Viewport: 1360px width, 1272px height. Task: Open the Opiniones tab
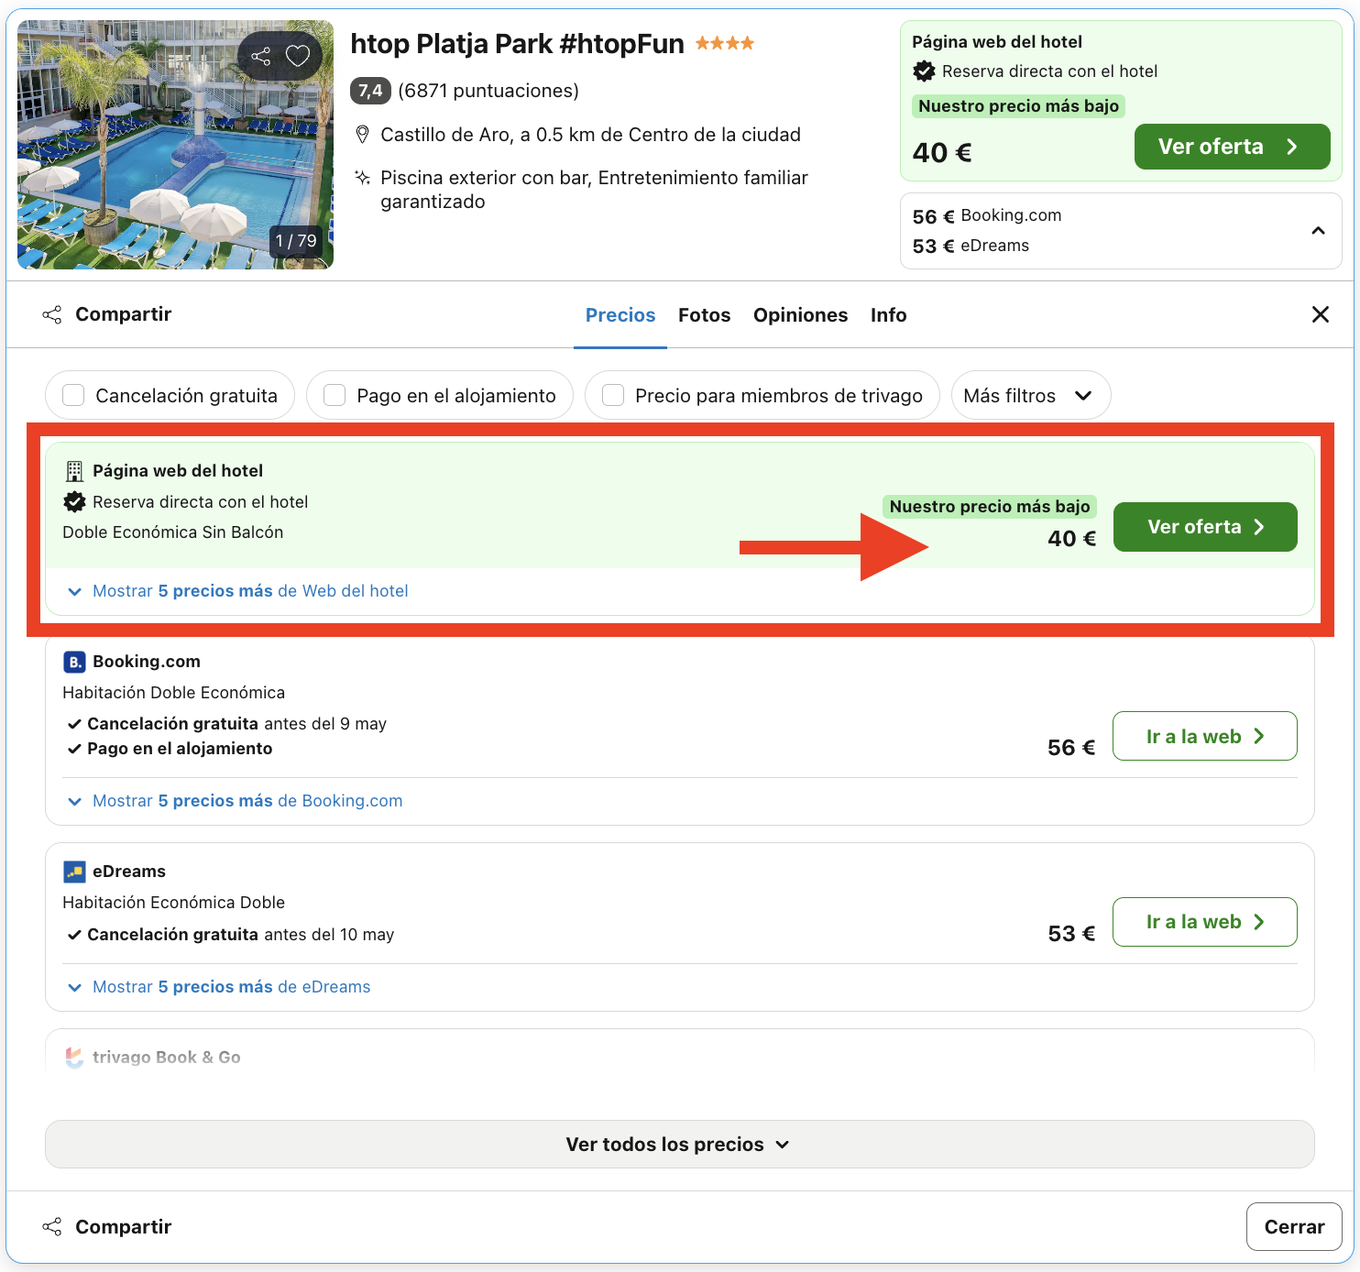[800, 315]
